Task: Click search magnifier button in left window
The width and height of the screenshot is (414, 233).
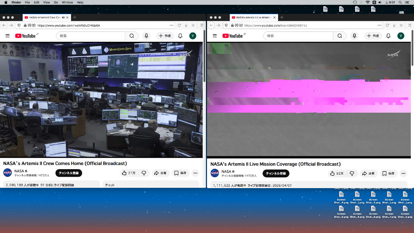Action: tap(132, 36)
